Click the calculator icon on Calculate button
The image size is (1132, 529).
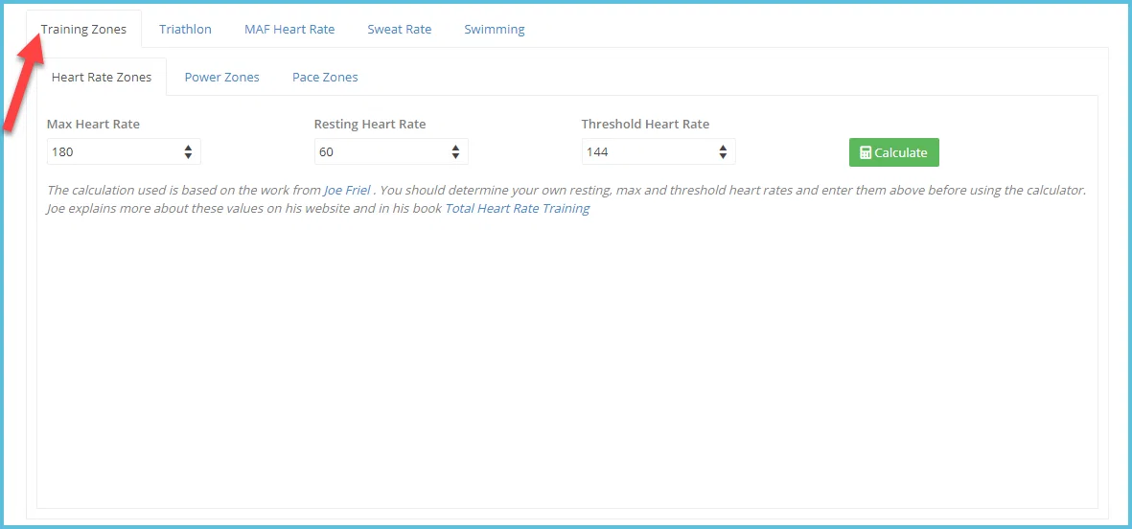tap(866, 153)
